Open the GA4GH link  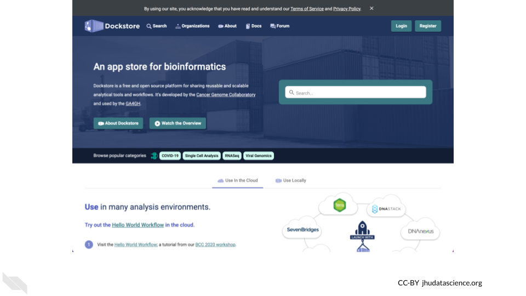(133, 104)
